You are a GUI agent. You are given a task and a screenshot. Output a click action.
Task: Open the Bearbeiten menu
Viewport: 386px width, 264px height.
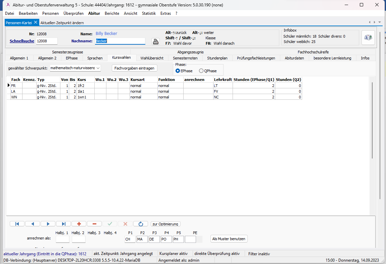coord(28,13)
